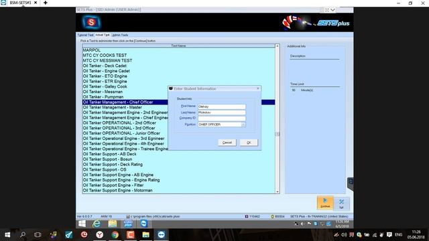Add new TeamViewer session tab
The image size is (429, 241).
click(46, 3)
